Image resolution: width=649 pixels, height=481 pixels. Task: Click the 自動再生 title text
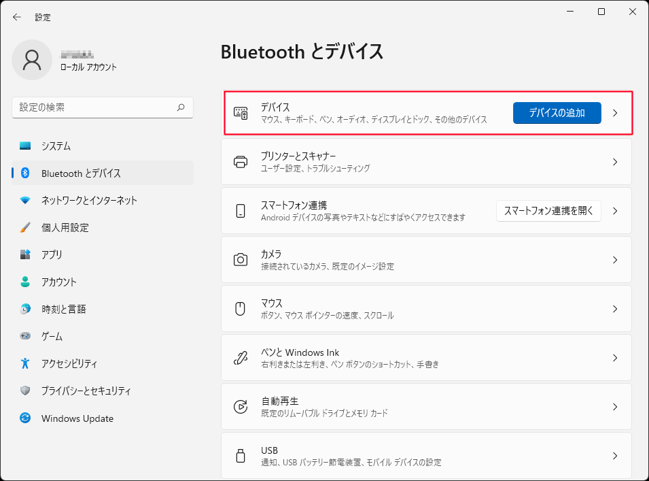pyautogui.click(x=280, y=401)
